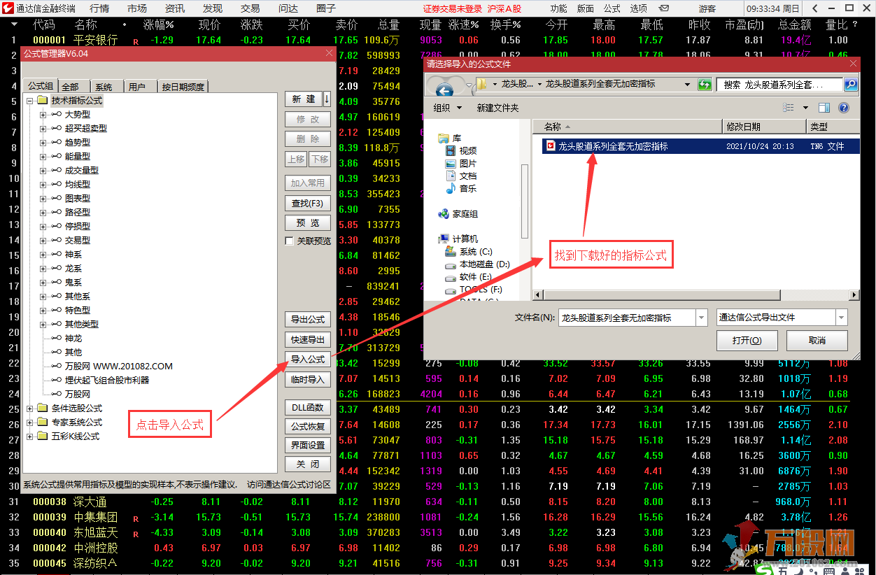The image size is (876, 575).
Task: Click the 导入公式 button
Action: (x=308, y=360)
